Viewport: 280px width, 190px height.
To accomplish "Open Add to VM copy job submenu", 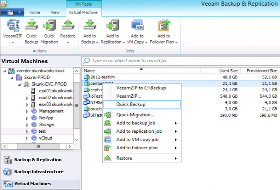I will coord(142,140).
